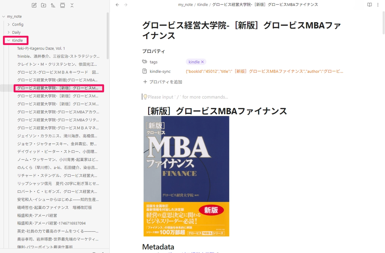Open note 'グロービス経営大学院-グロービスＭＢＡマネ...'
Image resolution: width=385 pixels, height=253 pixels.
coord(58,128)
